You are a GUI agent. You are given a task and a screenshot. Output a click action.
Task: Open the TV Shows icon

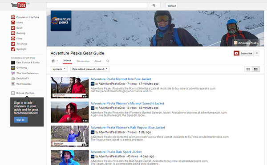(x=13, y=44)
